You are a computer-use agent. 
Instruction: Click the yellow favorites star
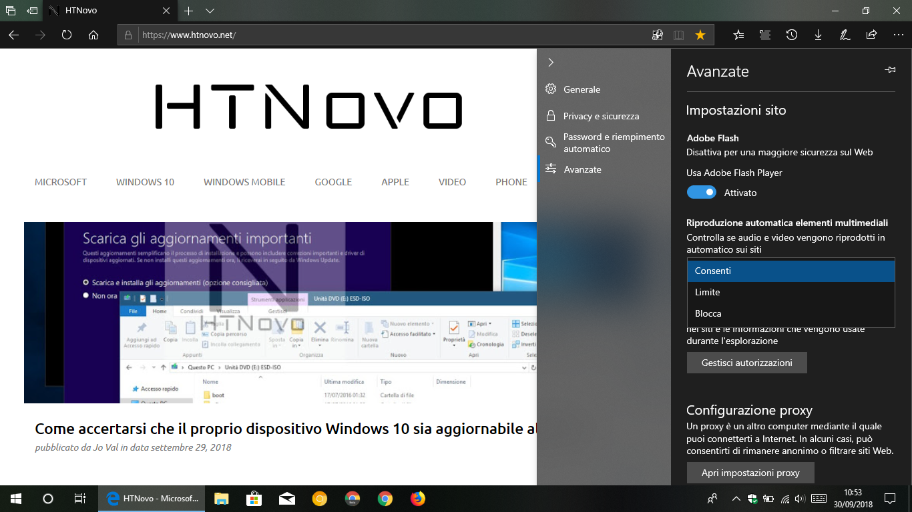(700, 35)
